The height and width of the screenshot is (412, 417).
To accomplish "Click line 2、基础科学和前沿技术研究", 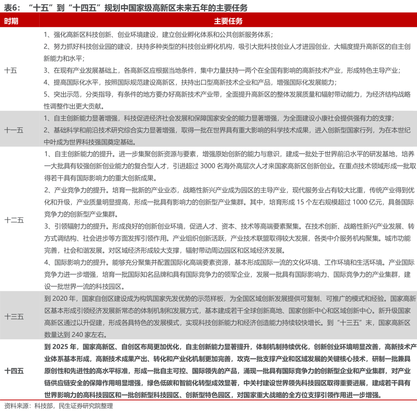I will 227,130.
